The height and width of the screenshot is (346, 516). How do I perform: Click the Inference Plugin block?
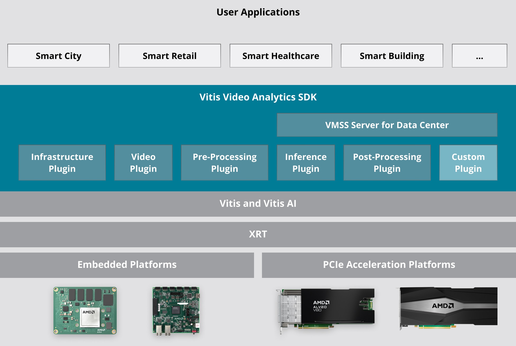pyautogui.click(x=306, y=163)
